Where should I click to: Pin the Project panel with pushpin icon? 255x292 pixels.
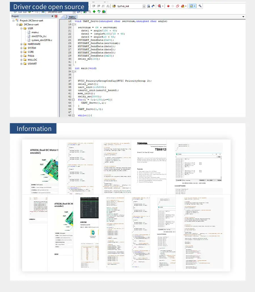tap(52, 16)
